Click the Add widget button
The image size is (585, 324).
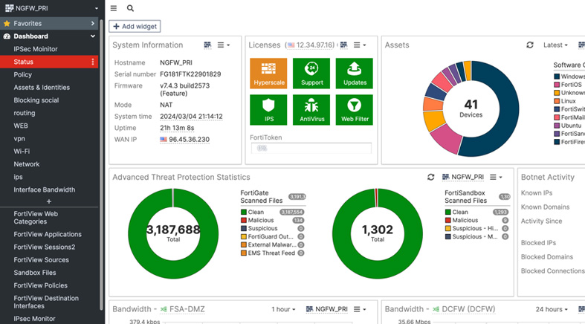(x=135, y=26)
